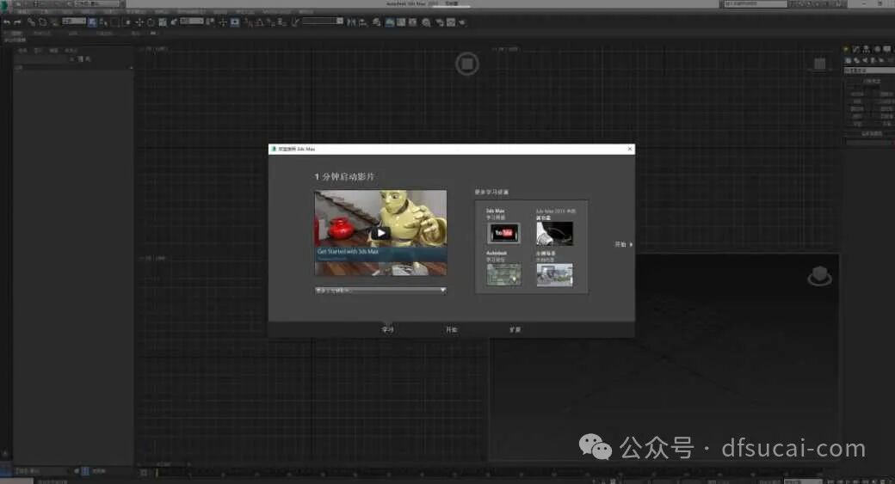Image resolution: width=895 pixels, height=484 pixels.
Task: Open Edit Named Selection Sets
Action: pyautogui.click(x=295, y=22)
